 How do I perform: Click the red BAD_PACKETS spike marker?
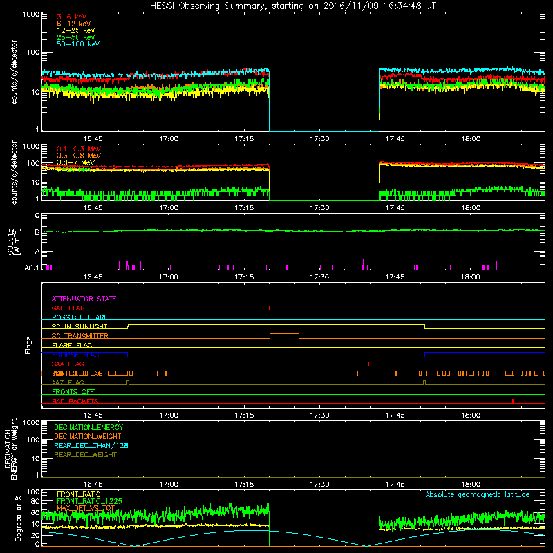click(x=513, y=401)
